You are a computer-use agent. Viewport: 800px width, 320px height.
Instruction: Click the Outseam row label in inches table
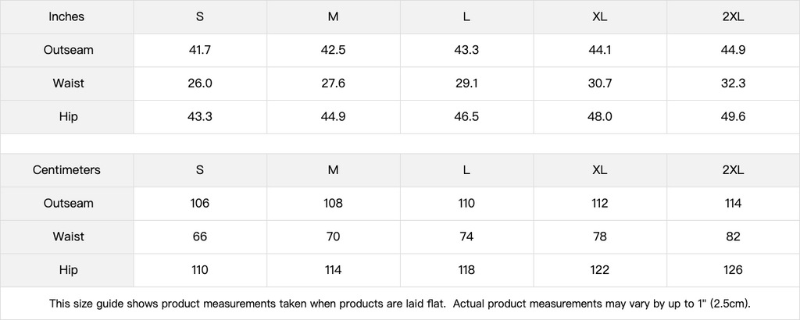click(x=68, y=50)
